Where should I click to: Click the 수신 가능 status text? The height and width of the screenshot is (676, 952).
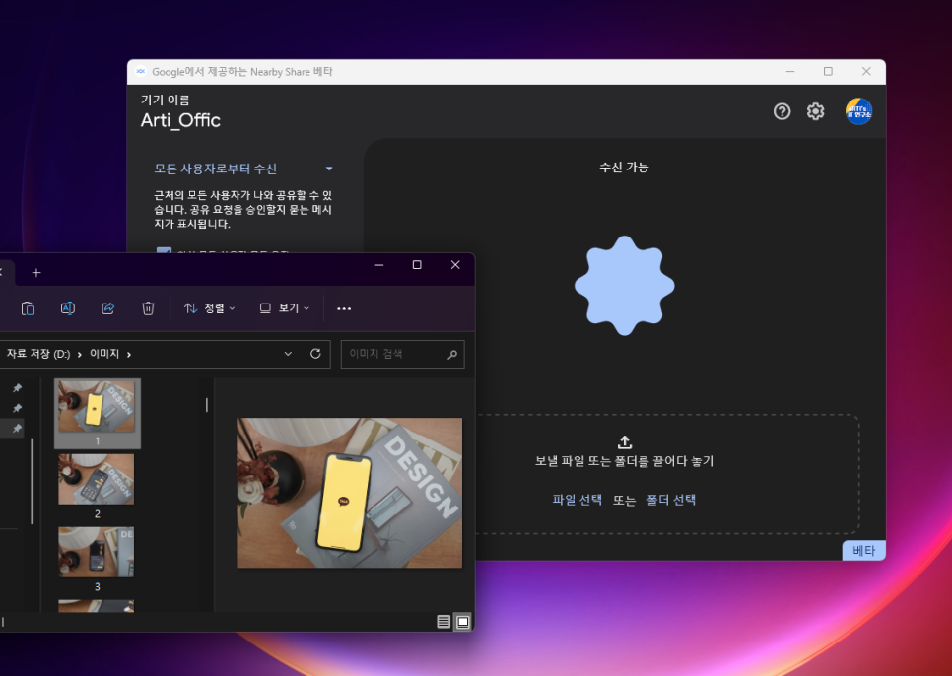point(624,167)
